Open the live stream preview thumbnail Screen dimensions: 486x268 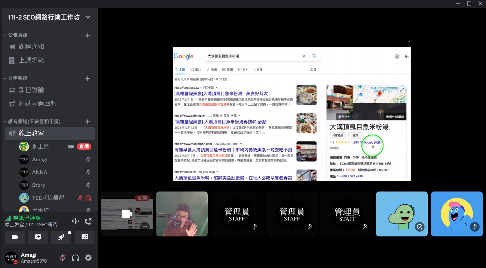click(127, 214)
